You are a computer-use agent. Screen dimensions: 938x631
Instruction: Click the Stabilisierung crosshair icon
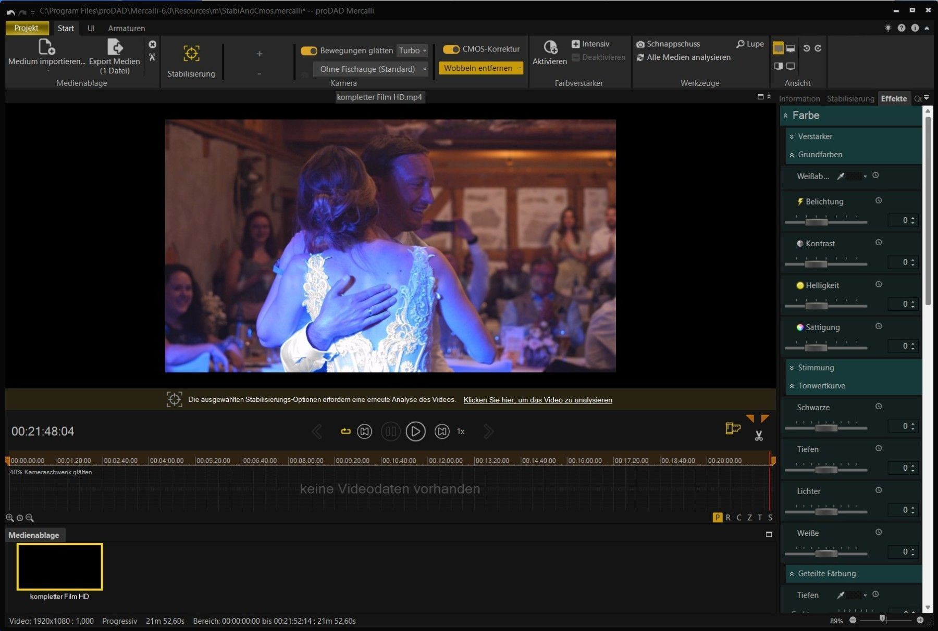point(191,54)
